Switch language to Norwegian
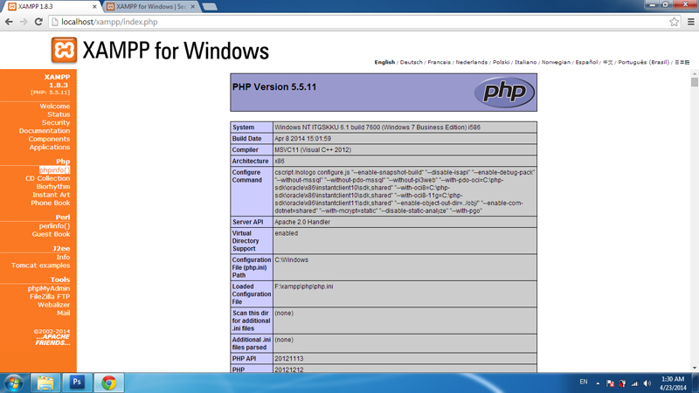This screenshot has width=699, height=393. (556, 62)
